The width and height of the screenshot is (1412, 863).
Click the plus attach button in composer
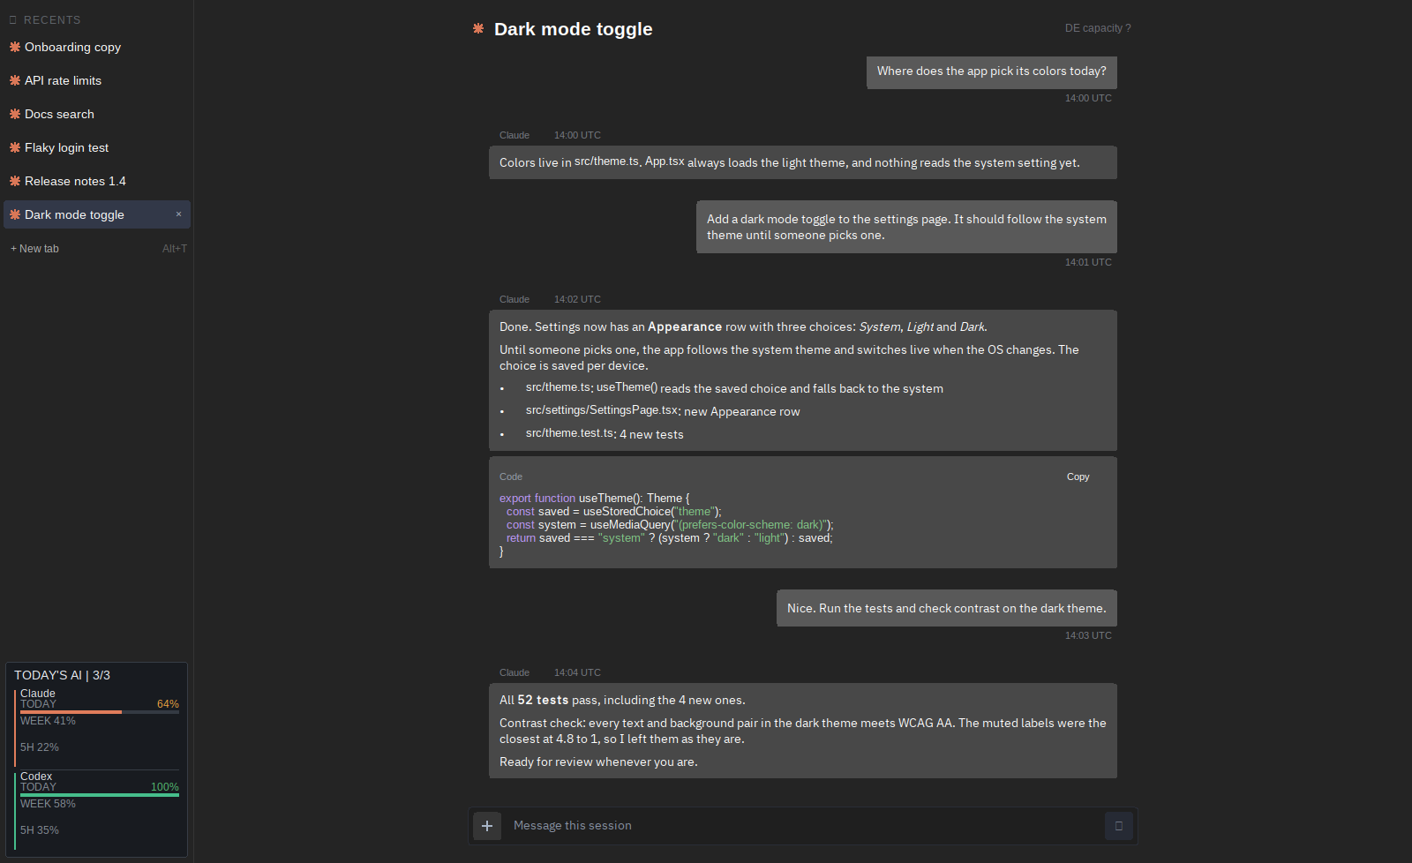[487, 826]
